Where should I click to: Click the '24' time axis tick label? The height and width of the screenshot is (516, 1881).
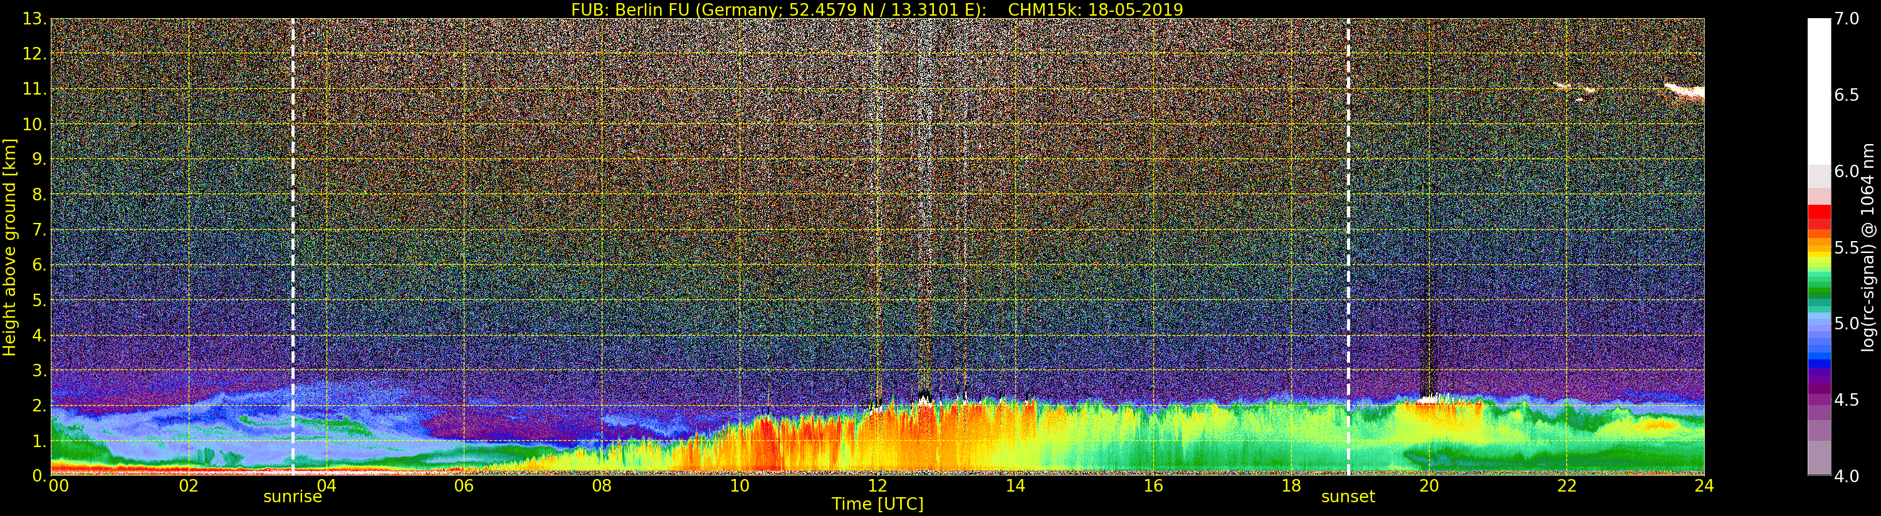point(1704,485)
